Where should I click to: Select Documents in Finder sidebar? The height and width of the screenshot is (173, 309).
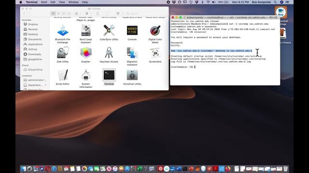(32, 39)
